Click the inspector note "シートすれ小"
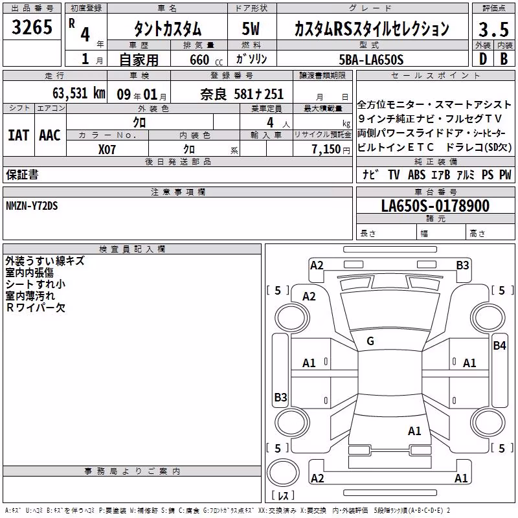518x518 pixels. point(36,284)
